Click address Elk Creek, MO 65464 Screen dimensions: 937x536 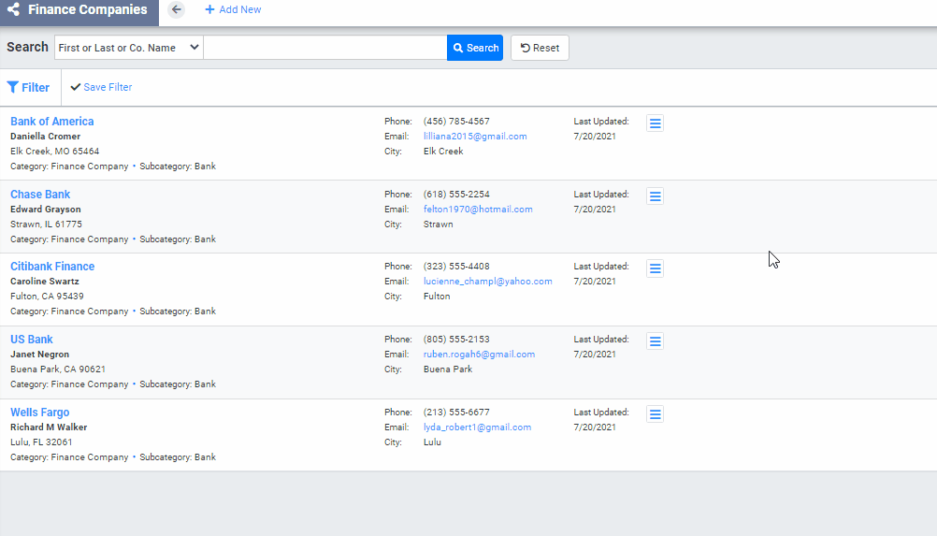[55, 152]
